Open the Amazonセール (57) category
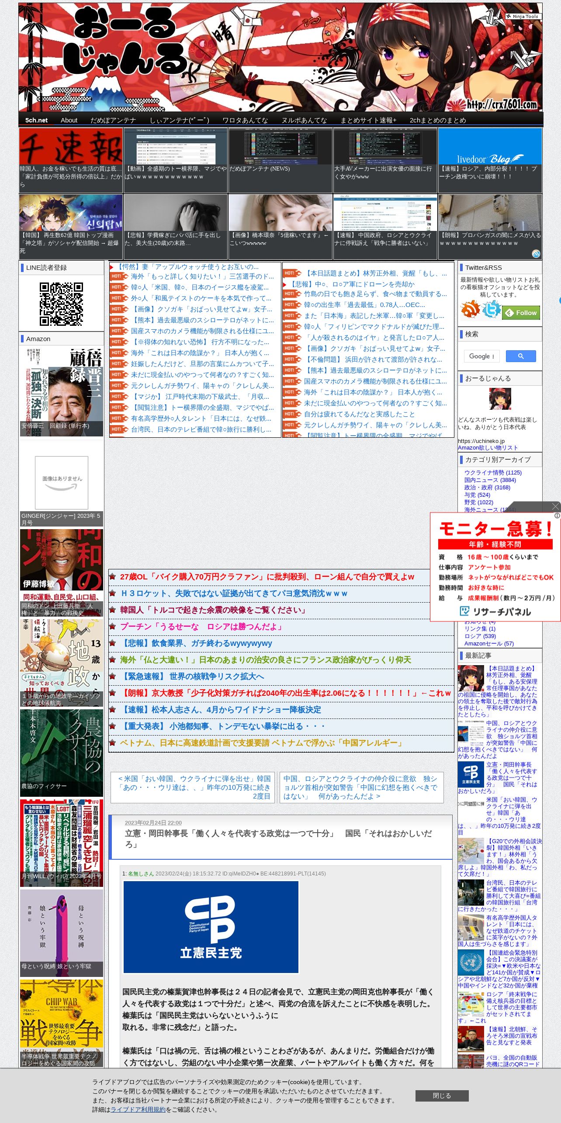The width and height of the screenshot is (561, 1123). 489,643
